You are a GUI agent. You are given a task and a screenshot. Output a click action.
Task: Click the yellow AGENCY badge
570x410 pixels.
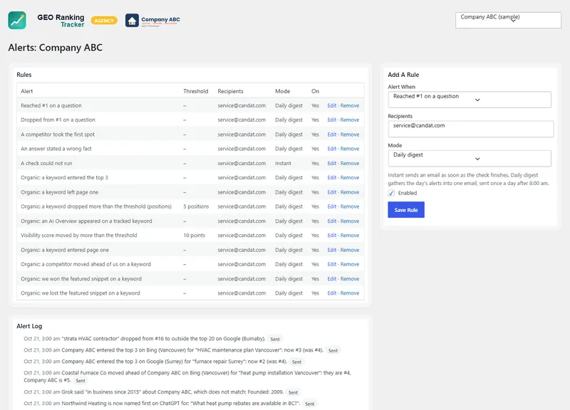tap(104, 21)
